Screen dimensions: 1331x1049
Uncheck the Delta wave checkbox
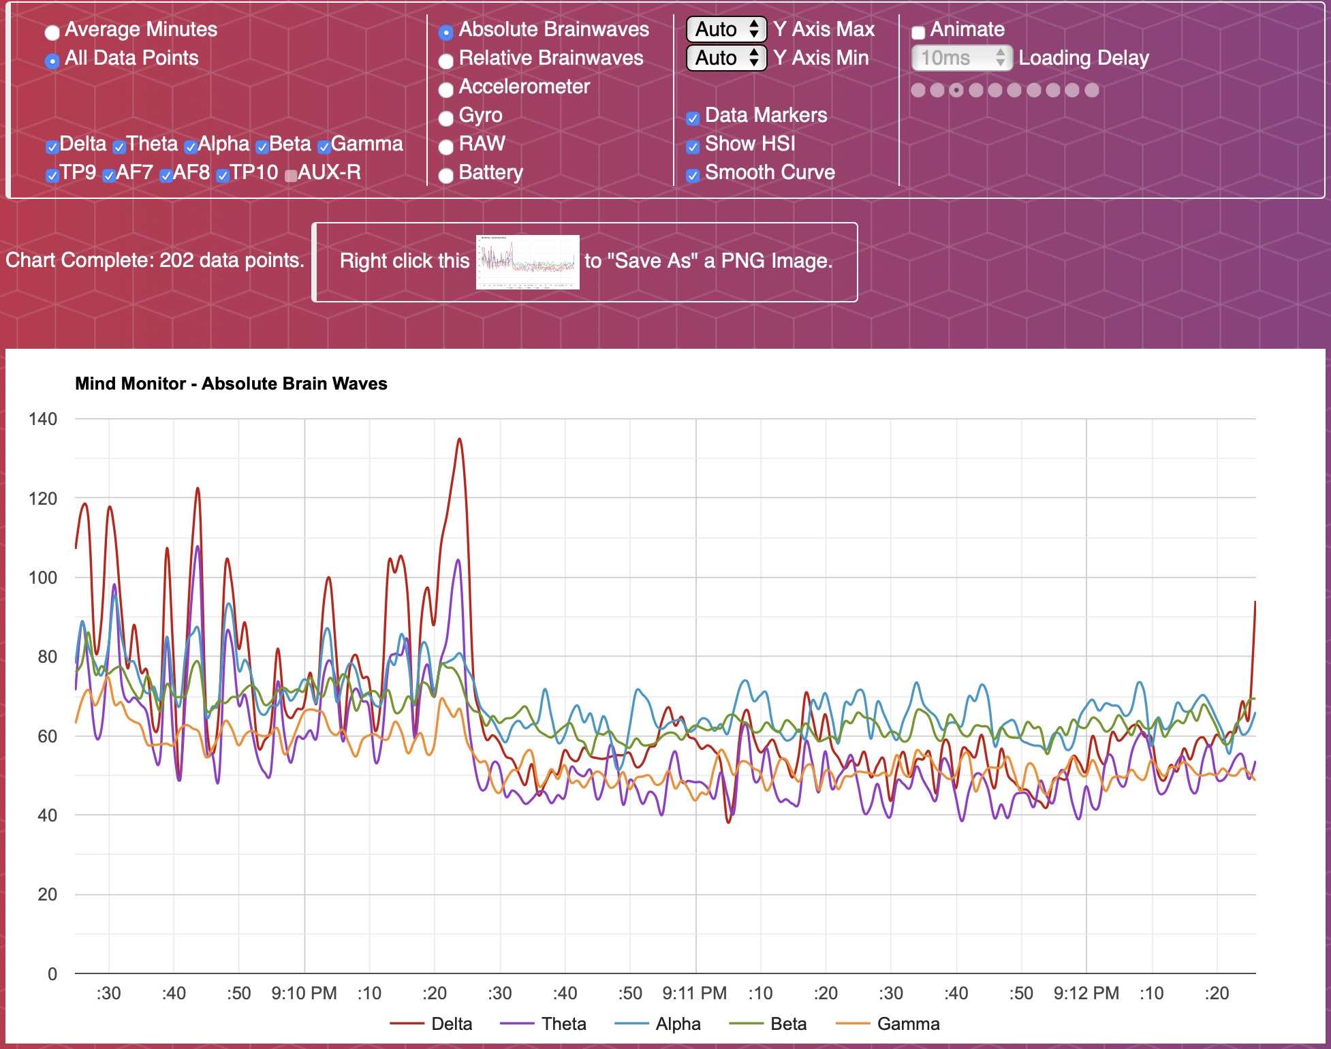coord(52,146)
